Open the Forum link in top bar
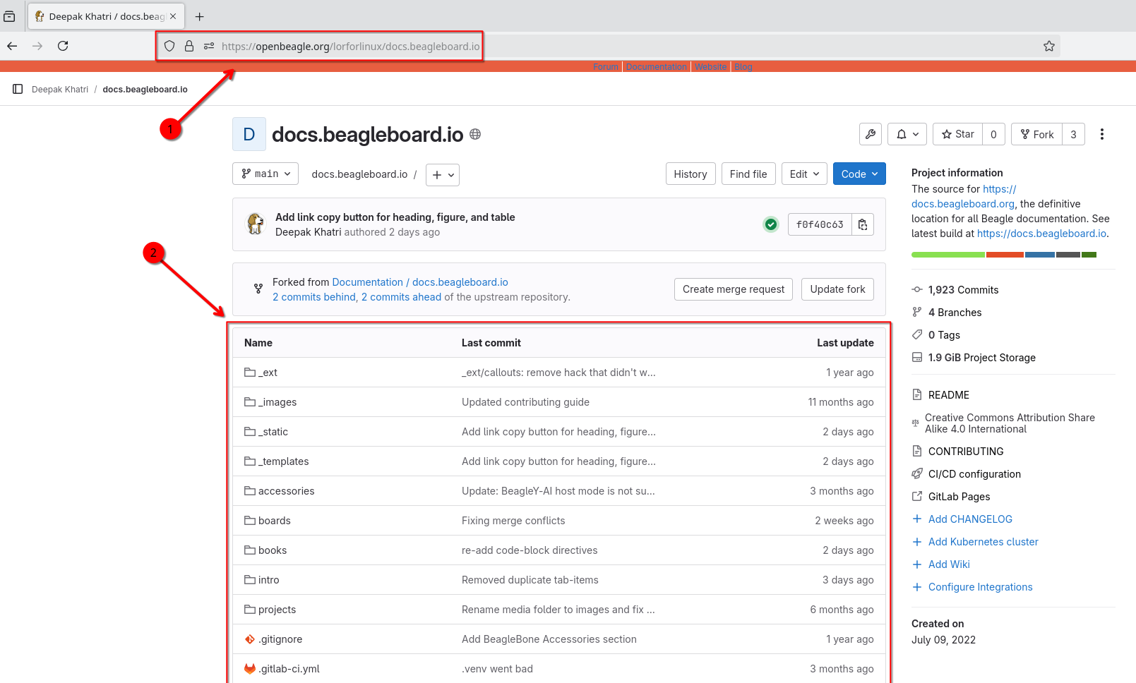 click(x=605, y=66)
